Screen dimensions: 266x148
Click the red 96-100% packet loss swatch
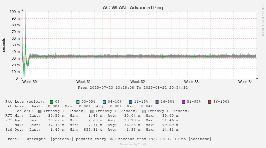pyautogui.click(x=210, y=102)
